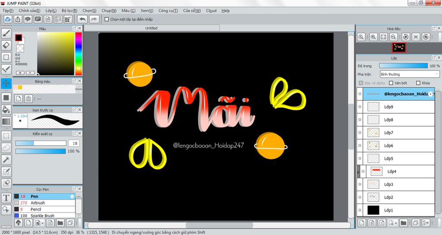
Task: Open the Chỉnh sửa menu
Action: coord(29,11)
